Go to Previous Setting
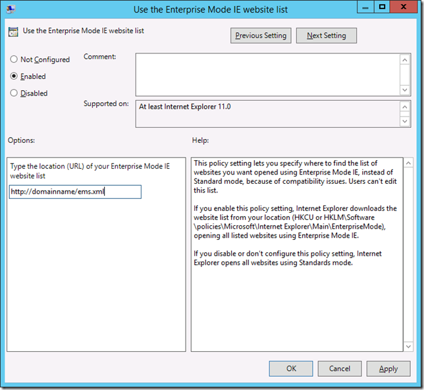This screenshot has width=424, height=390. (261, 36)
